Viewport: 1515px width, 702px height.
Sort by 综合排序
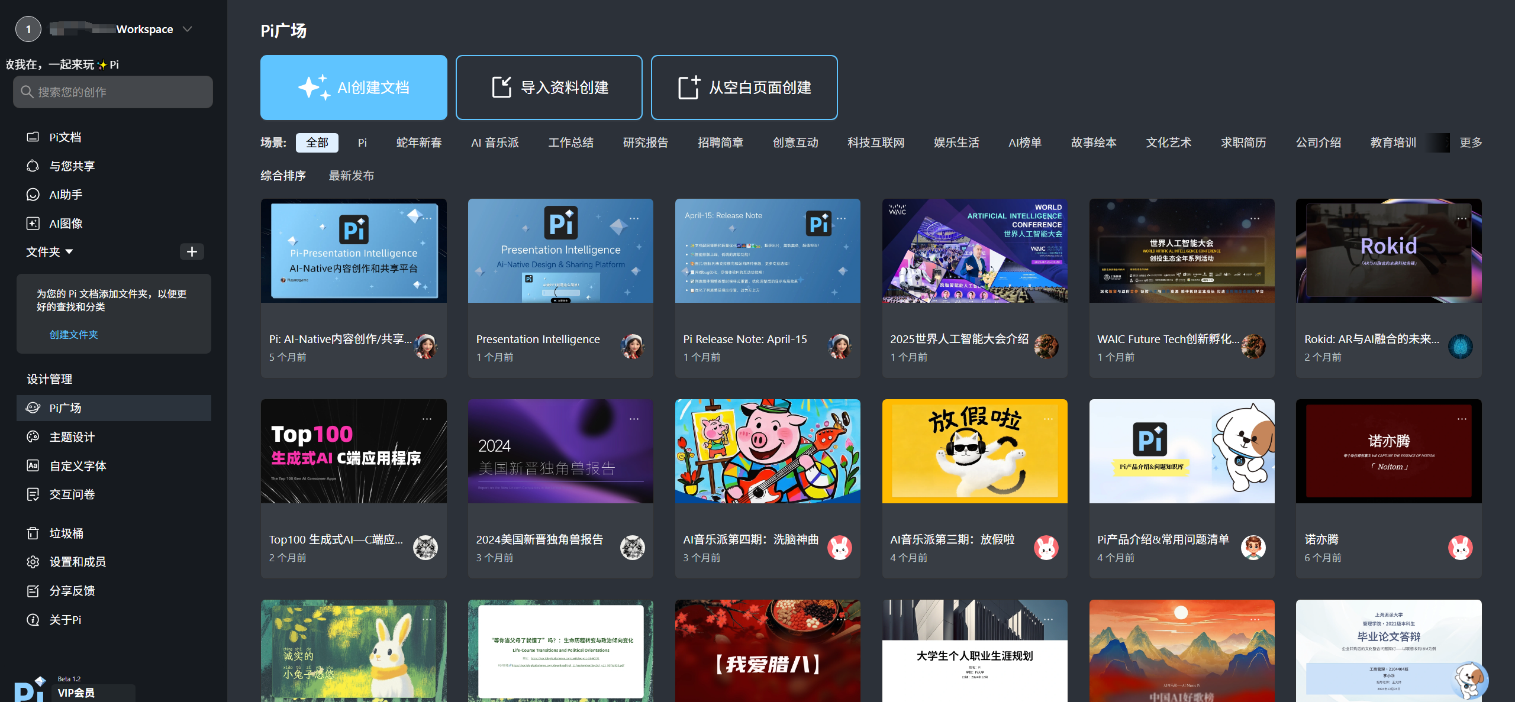click(x=283, y=176)
